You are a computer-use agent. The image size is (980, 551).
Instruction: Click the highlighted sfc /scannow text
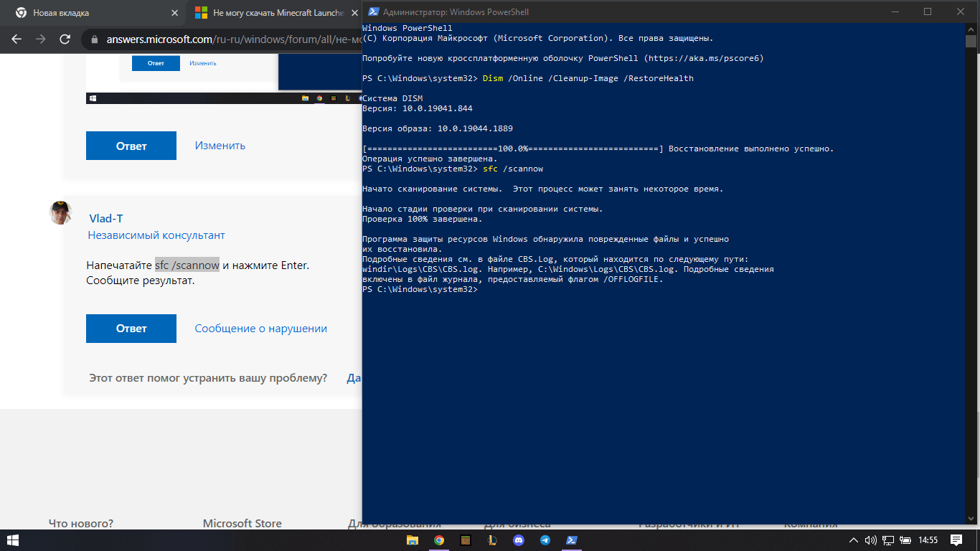187,265
